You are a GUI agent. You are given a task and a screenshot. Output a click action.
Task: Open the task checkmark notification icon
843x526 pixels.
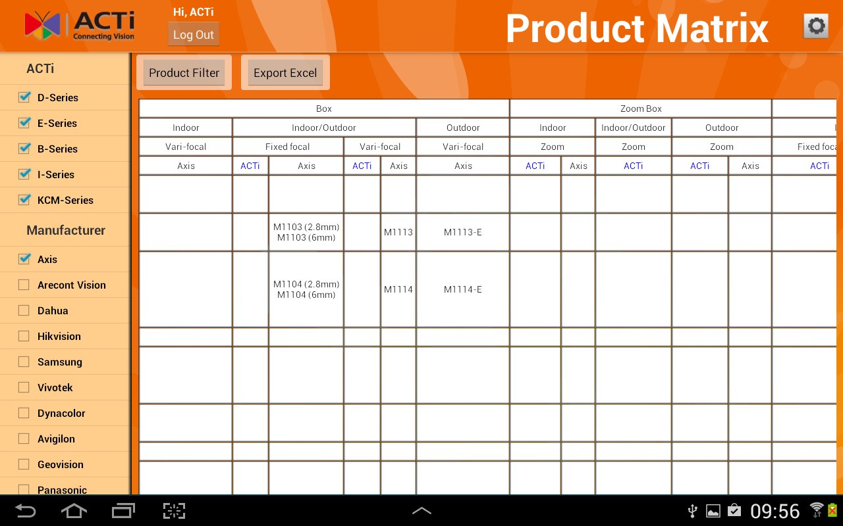[x=734, y=511]
